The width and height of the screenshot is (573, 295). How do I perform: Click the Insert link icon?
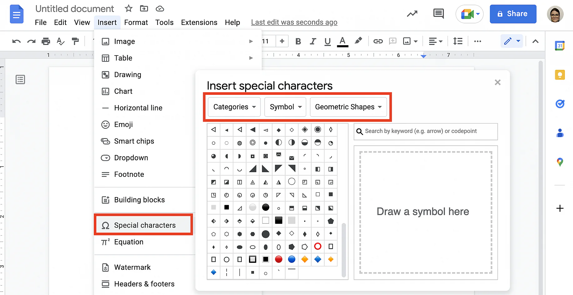pyautogui.click(x=378, y=41)
